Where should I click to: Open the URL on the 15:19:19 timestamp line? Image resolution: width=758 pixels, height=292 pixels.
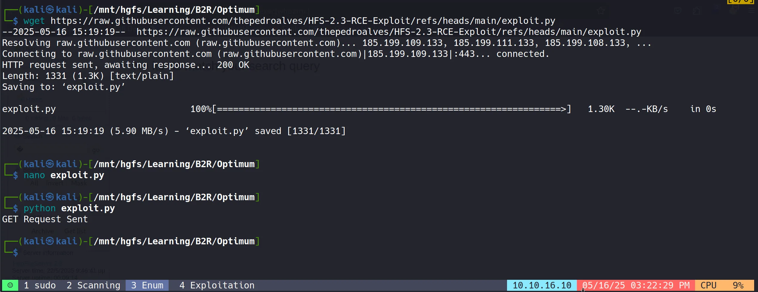tap(389, 32)
